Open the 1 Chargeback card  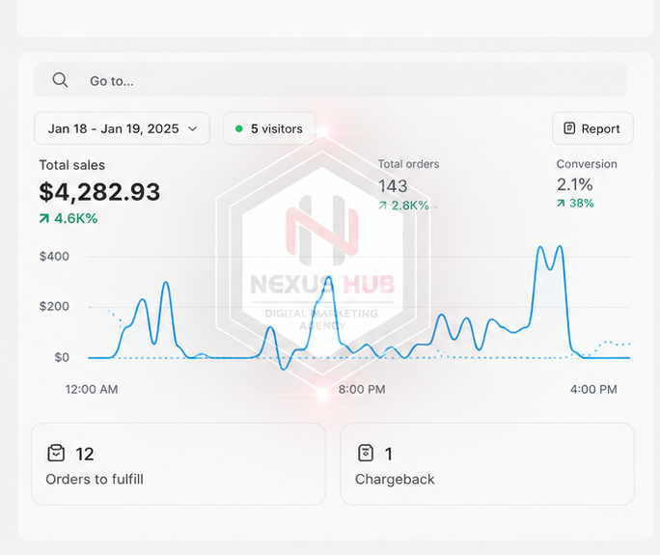(x=487, y=463)
